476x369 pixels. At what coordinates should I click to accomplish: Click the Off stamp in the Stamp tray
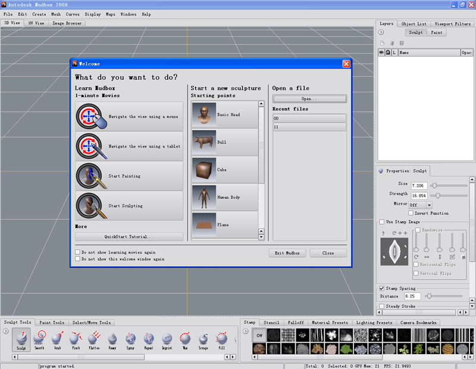[x=259, y=335]
